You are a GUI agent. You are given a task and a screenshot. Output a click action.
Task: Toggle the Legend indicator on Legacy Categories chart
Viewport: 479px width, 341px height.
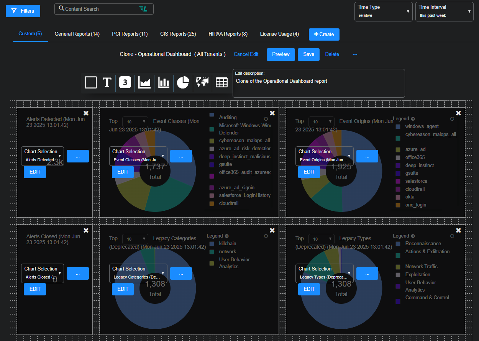click(x=266, y=235)
